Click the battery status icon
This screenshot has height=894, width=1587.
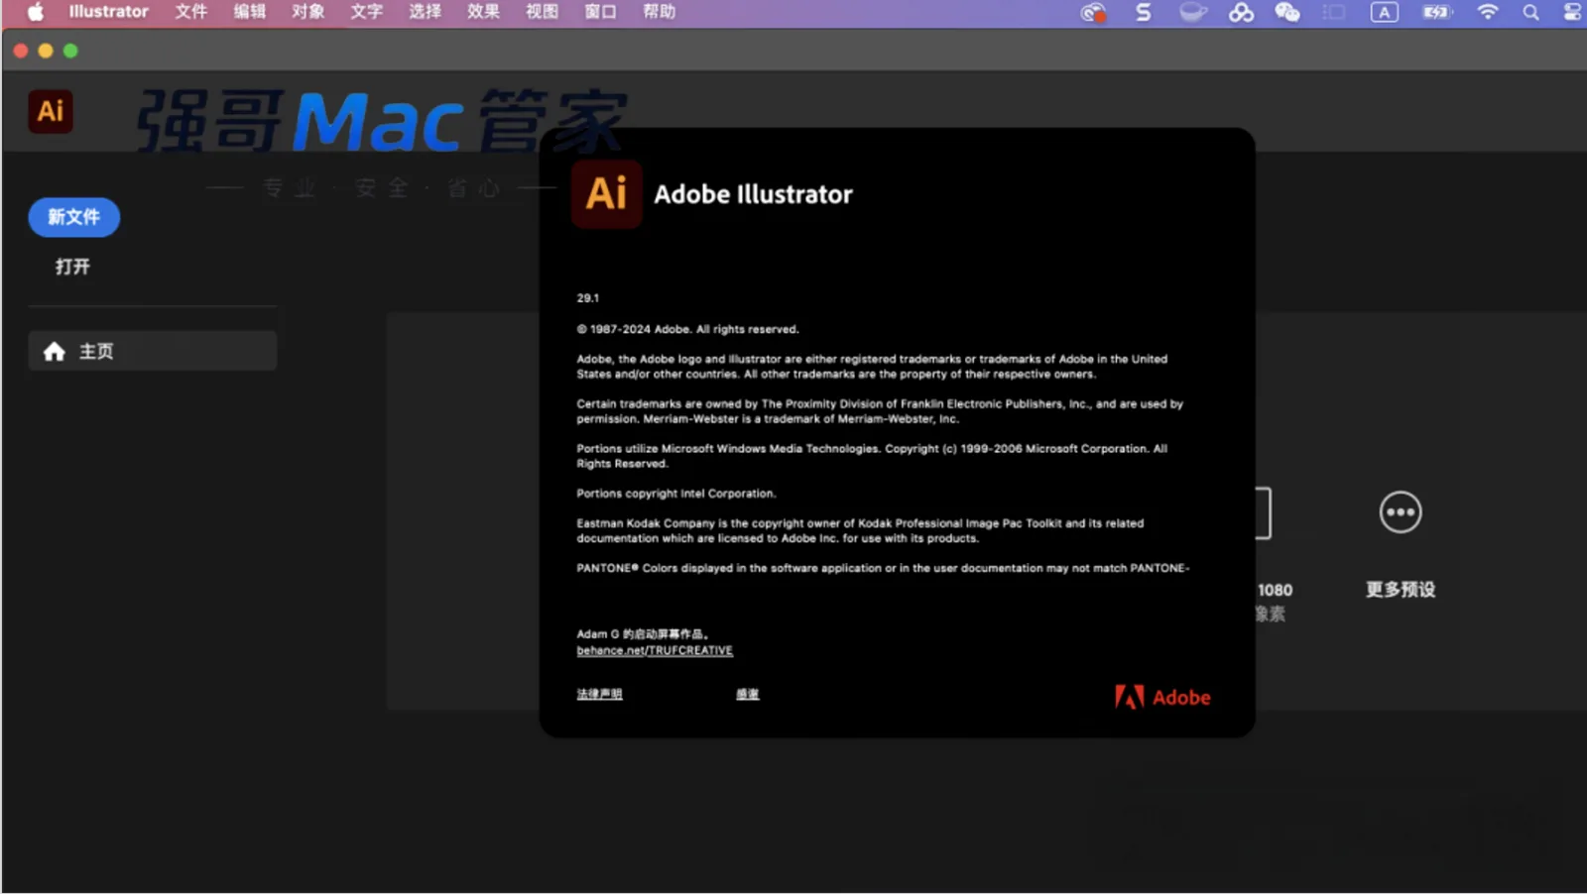(1436, 12)
